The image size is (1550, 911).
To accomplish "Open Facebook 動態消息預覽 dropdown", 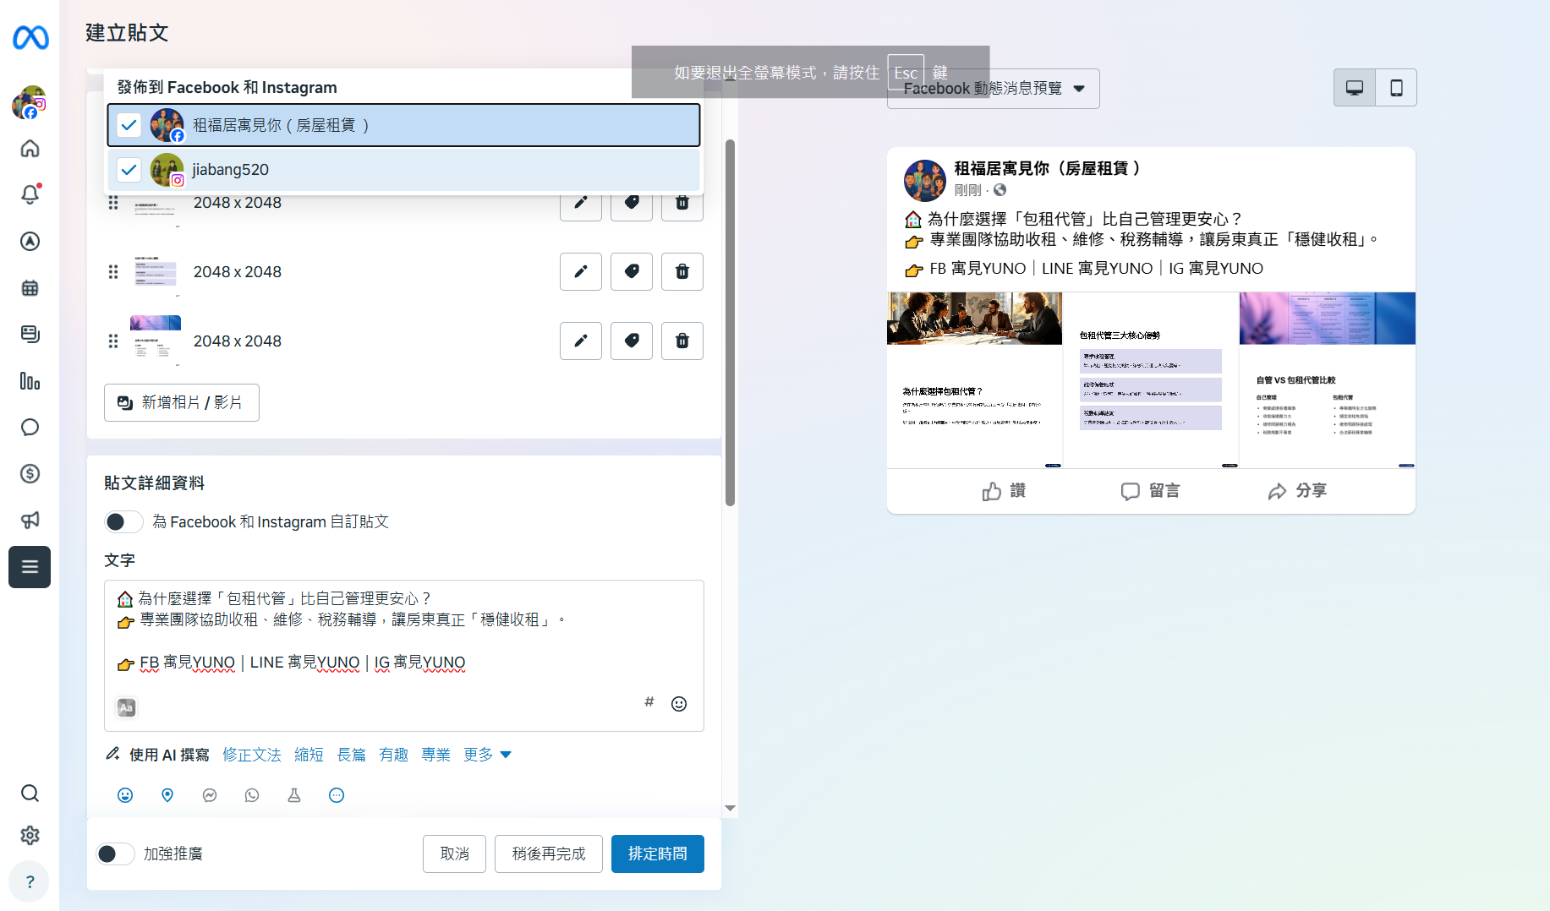I will [993, 89].
